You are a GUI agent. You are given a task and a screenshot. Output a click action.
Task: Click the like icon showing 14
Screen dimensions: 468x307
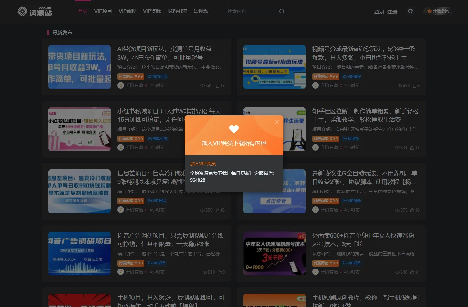coord(412,272)
